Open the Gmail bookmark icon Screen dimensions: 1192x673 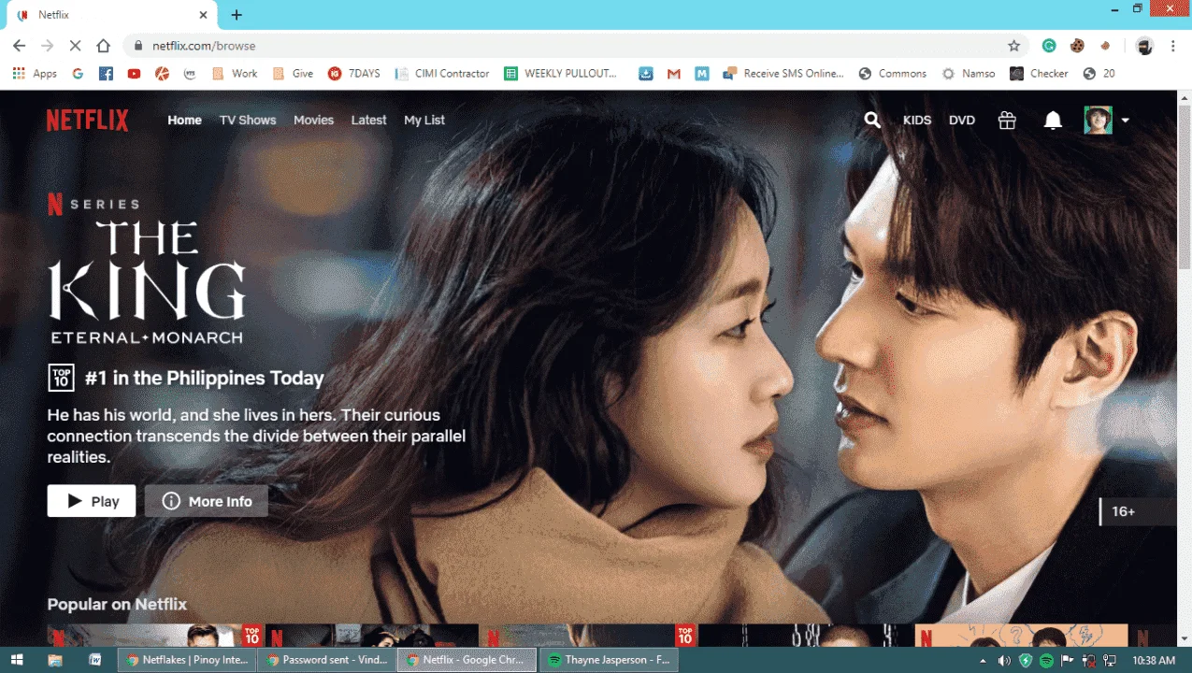[673, 74]
